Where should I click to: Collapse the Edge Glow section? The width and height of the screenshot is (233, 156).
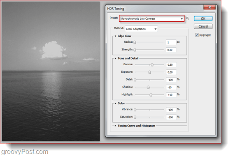[115, 36]
